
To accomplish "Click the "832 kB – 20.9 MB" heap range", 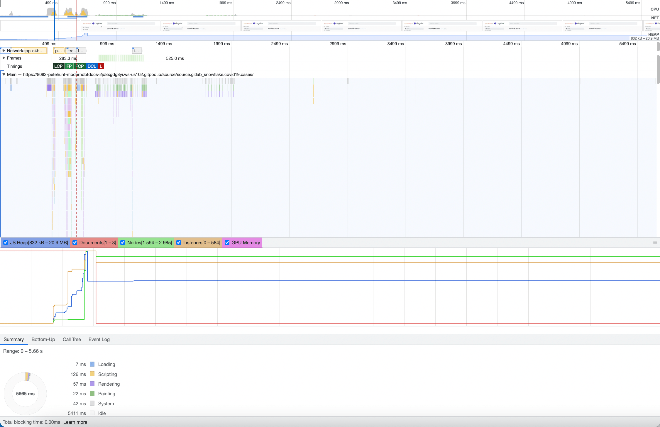I will click(x=645, y=38).
